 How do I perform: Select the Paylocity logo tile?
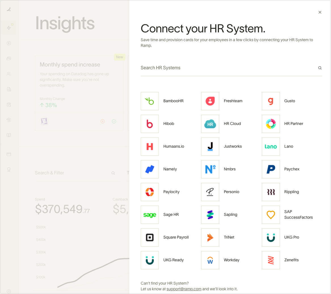[150, 192]
